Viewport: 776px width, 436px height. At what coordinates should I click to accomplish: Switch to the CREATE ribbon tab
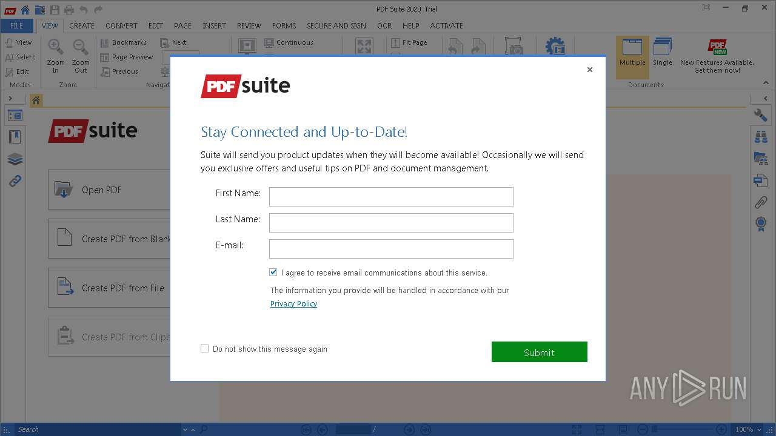(x=82, y=25)
